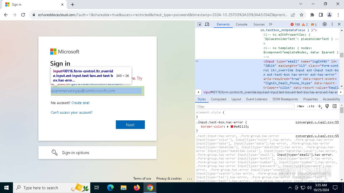344x193 pixels.
Task: Open the DOM Breakpoints tab
Action: (x=285, y=99)
